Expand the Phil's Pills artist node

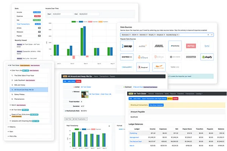click(8, 136)
